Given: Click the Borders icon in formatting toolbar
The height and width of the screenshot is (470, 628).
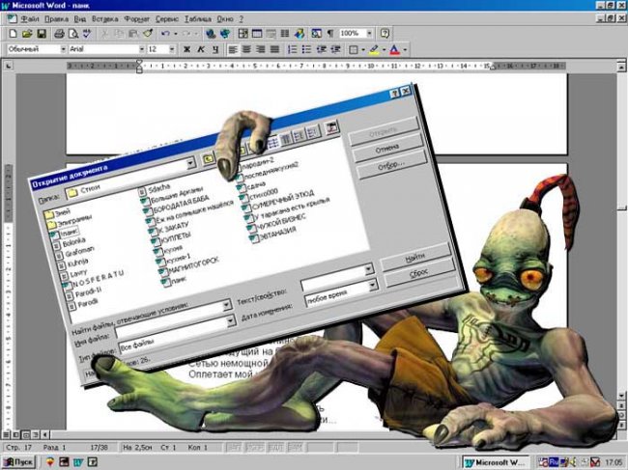Looking at the screenshot, I should (354, 49).
